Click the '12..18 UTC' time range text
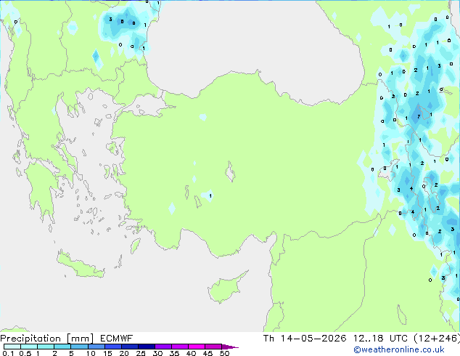The height and width of the screenshot is (356, 460). pos(380,339)
